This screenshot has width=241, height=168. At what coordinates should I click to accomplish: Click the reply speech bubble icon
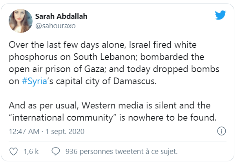[x=56, y=151]
